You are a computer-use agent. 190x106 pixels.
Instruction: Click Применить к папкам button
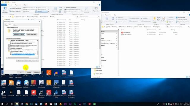pyautogui.click(x=19, y=34)
